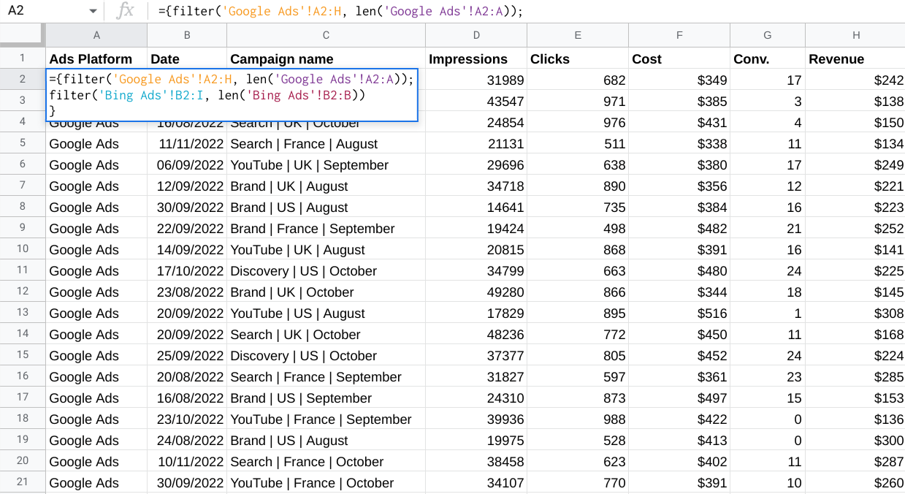
Task: Click inside the in-cell formula editor
Action: [232, 95]
